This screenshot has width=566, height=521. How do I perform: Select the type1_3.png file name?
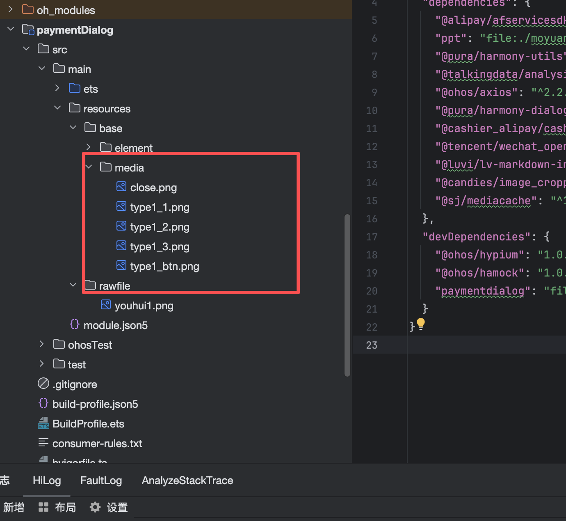(160, 247)
